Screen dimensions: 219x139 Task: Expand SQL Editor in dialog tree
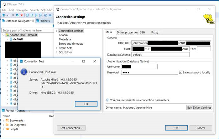[57, 52]
